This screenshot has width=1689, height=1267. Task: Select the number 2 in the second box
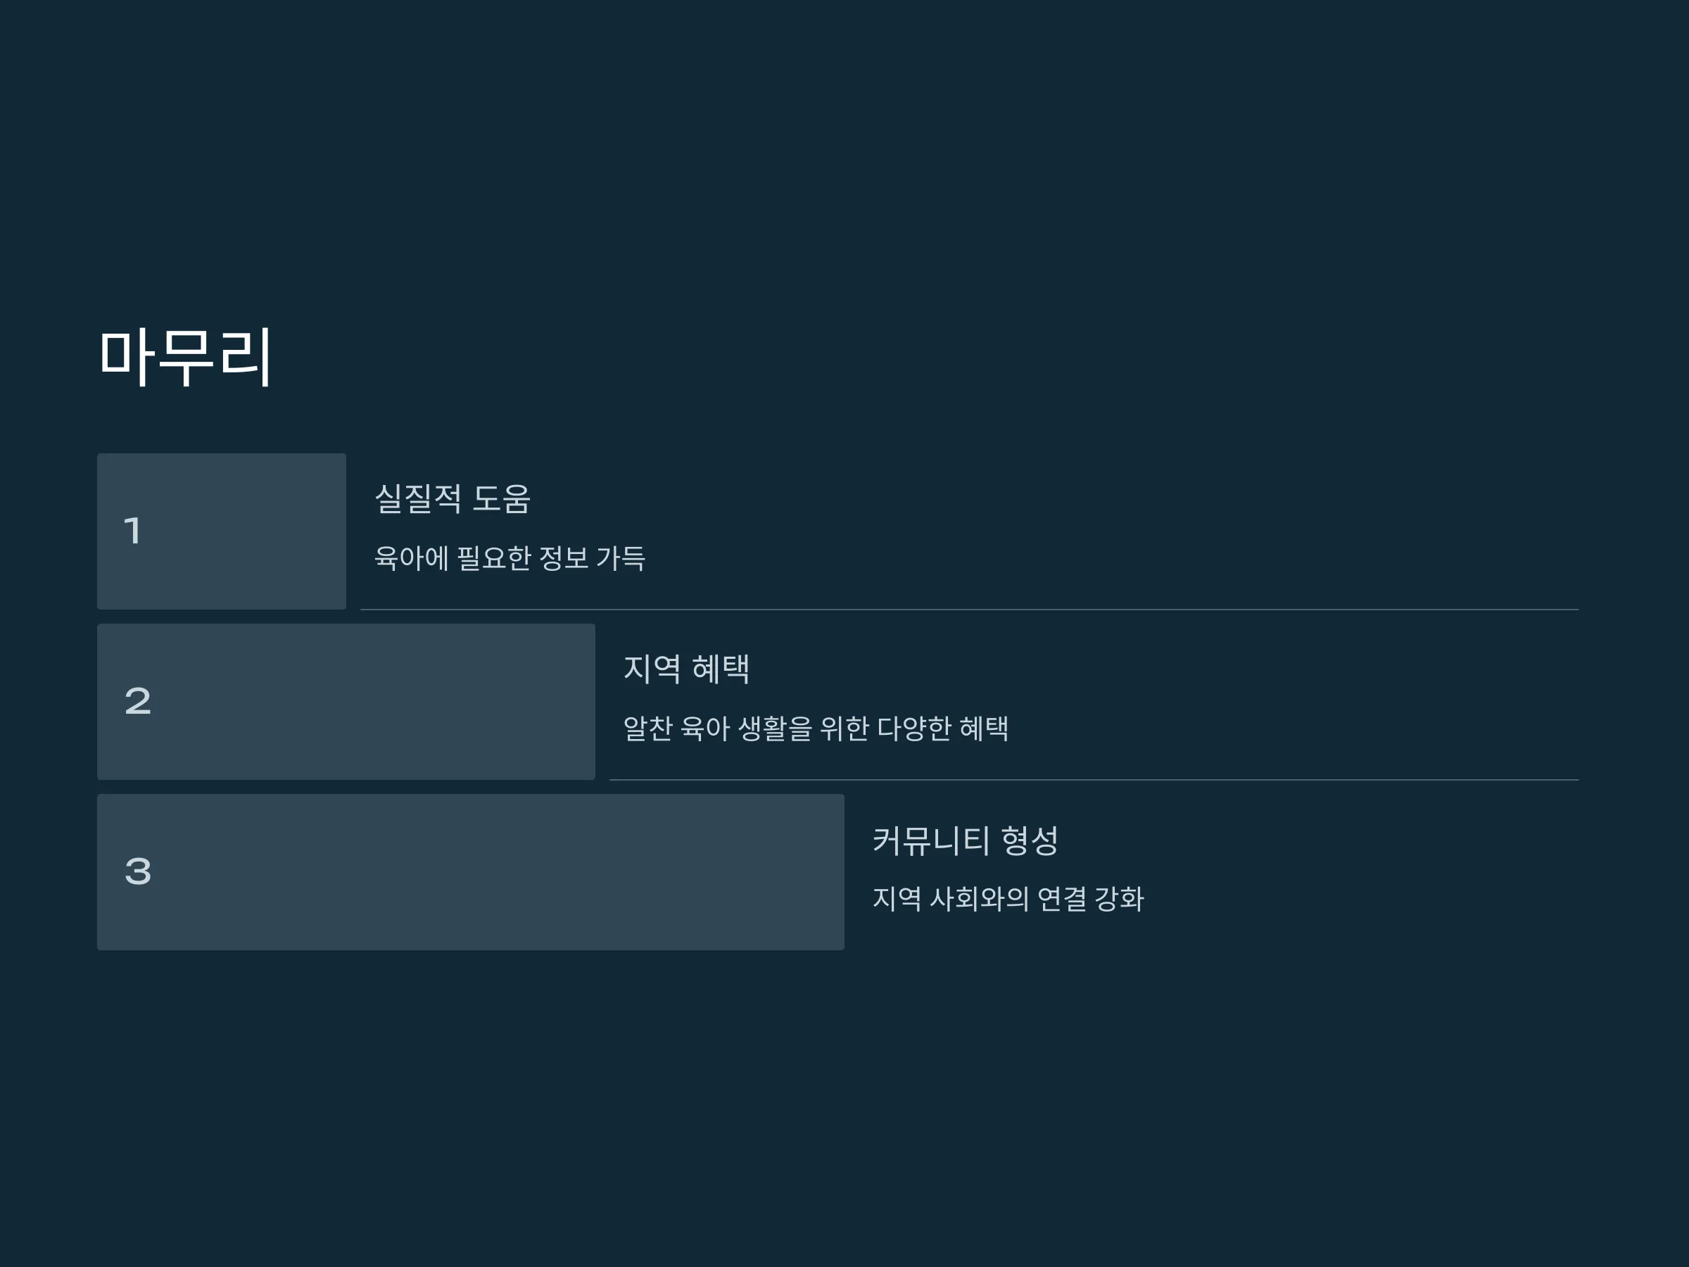pyautogui.click(x=138, y=701)
